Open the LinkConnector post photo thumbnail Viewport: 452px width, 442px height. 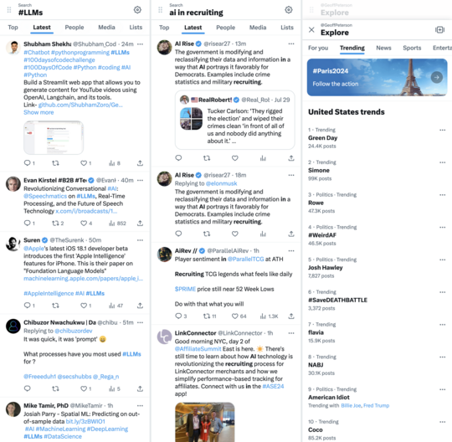[205, 422]
